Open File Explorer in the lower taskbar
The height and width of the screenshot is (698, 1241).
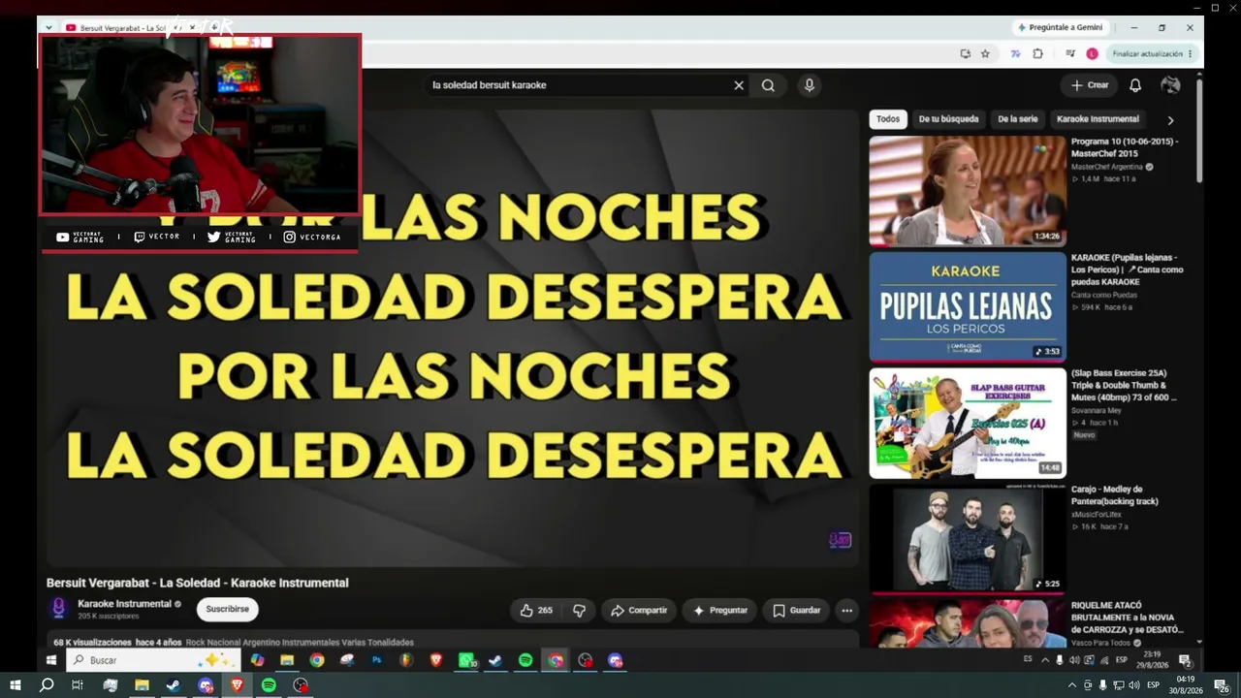(x=142, y=685)
